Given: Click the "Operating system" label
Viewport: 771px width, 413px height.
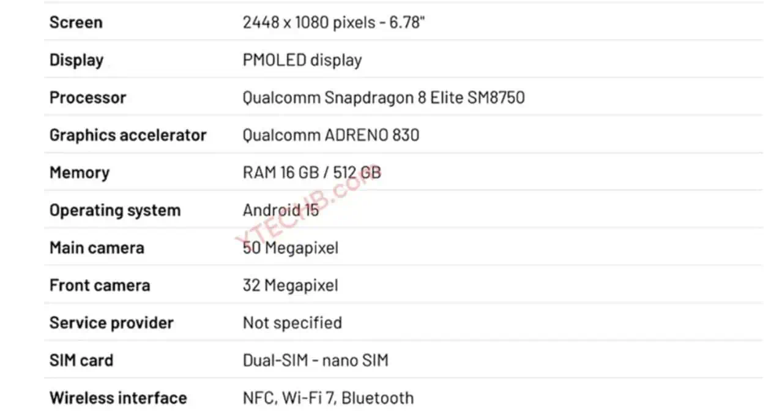Looking at the screenshot, I should coord(115,210).
